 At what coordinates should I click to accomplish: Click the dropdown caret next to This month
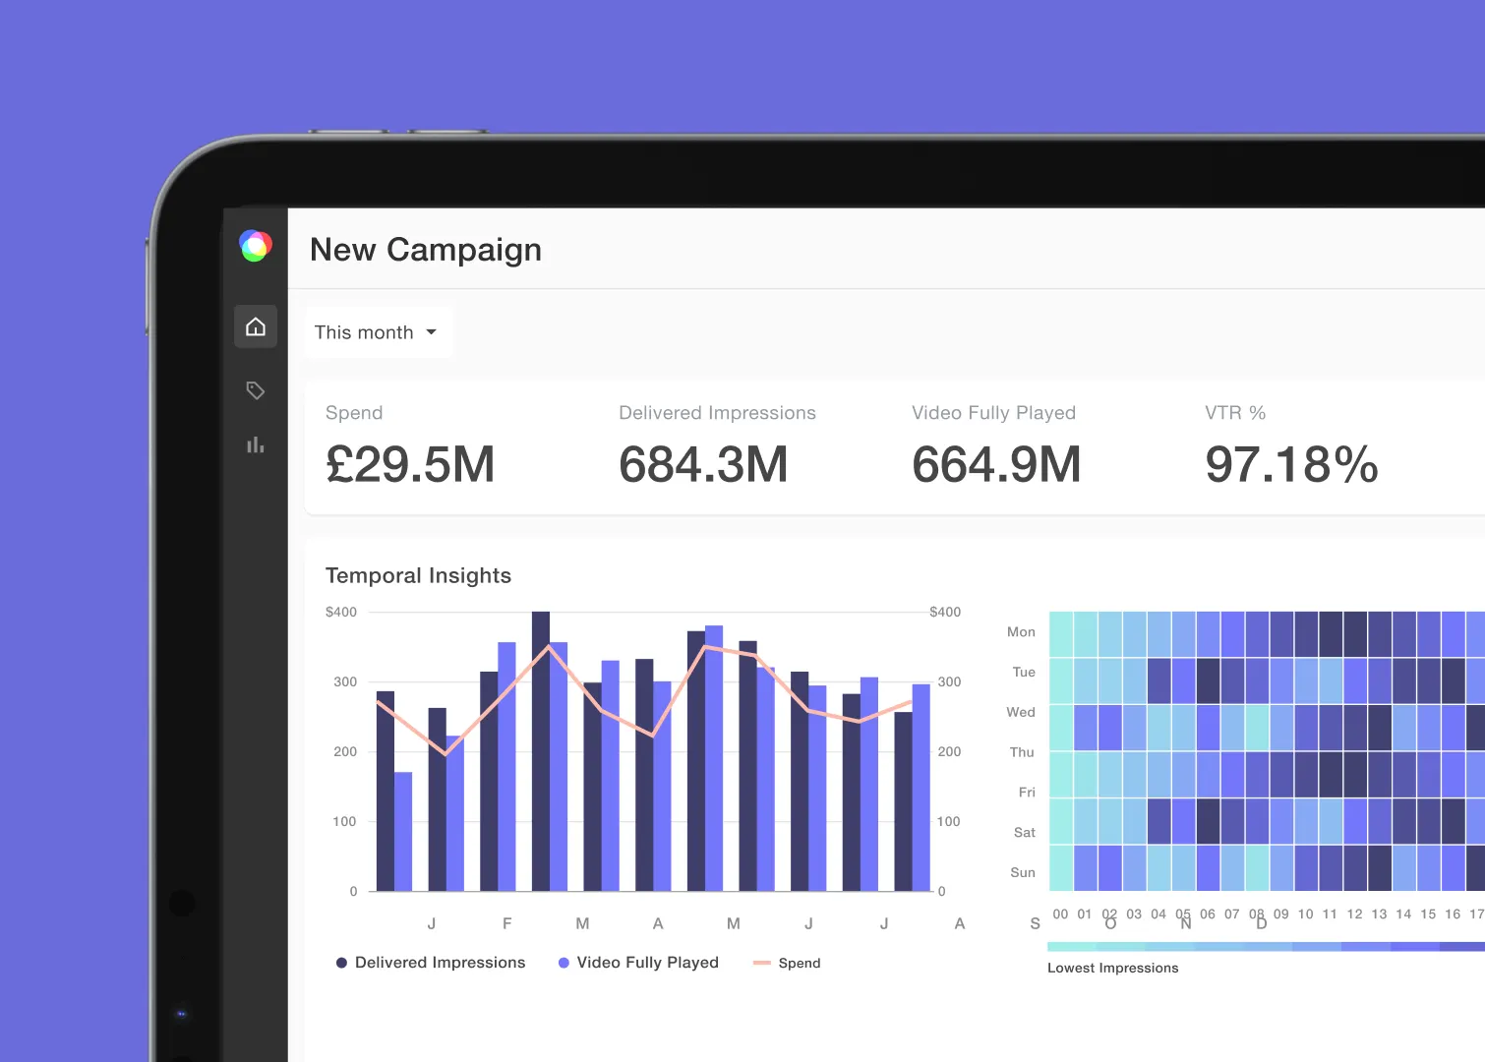coord(433,332)
